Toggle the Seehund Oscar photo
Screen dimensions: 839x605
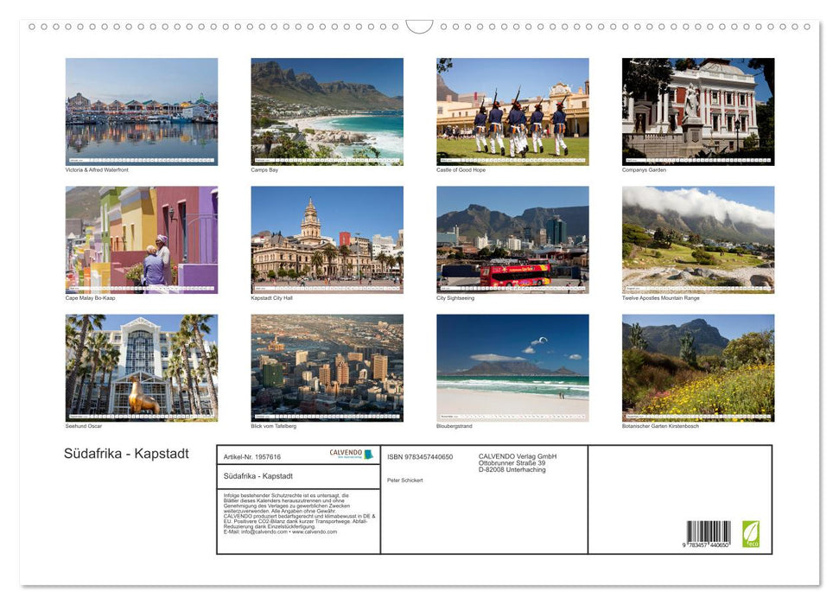142,366
